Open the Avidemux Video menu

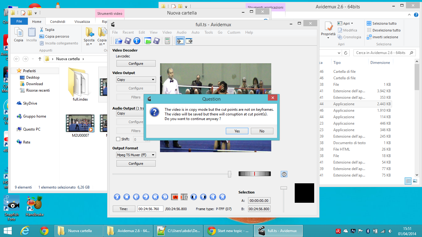click(167, 32)
